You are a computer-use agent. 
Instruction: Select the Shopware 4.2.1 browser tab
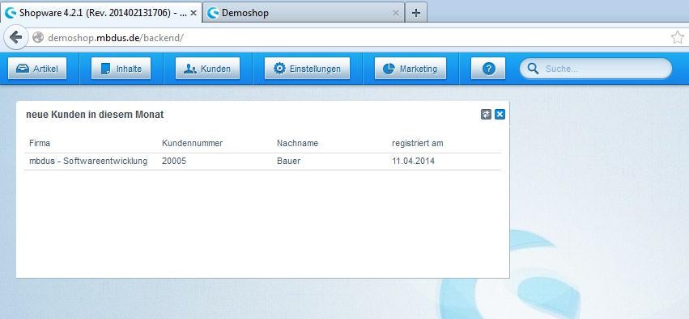(101, 13)
